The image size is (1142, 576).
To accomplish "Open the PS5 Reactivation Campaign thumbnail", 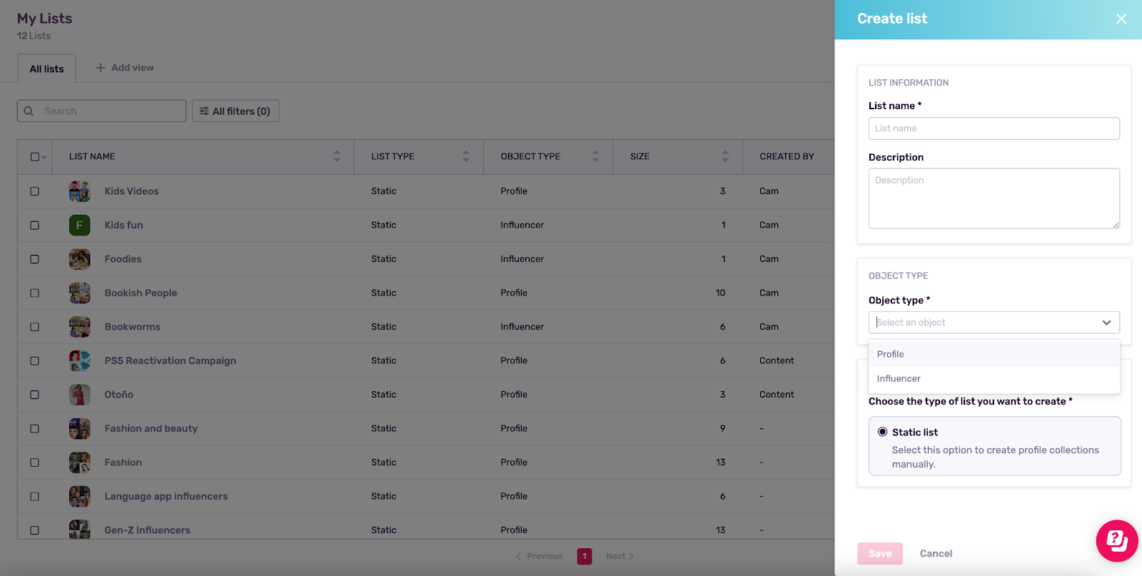I will [x=79, y=361].
